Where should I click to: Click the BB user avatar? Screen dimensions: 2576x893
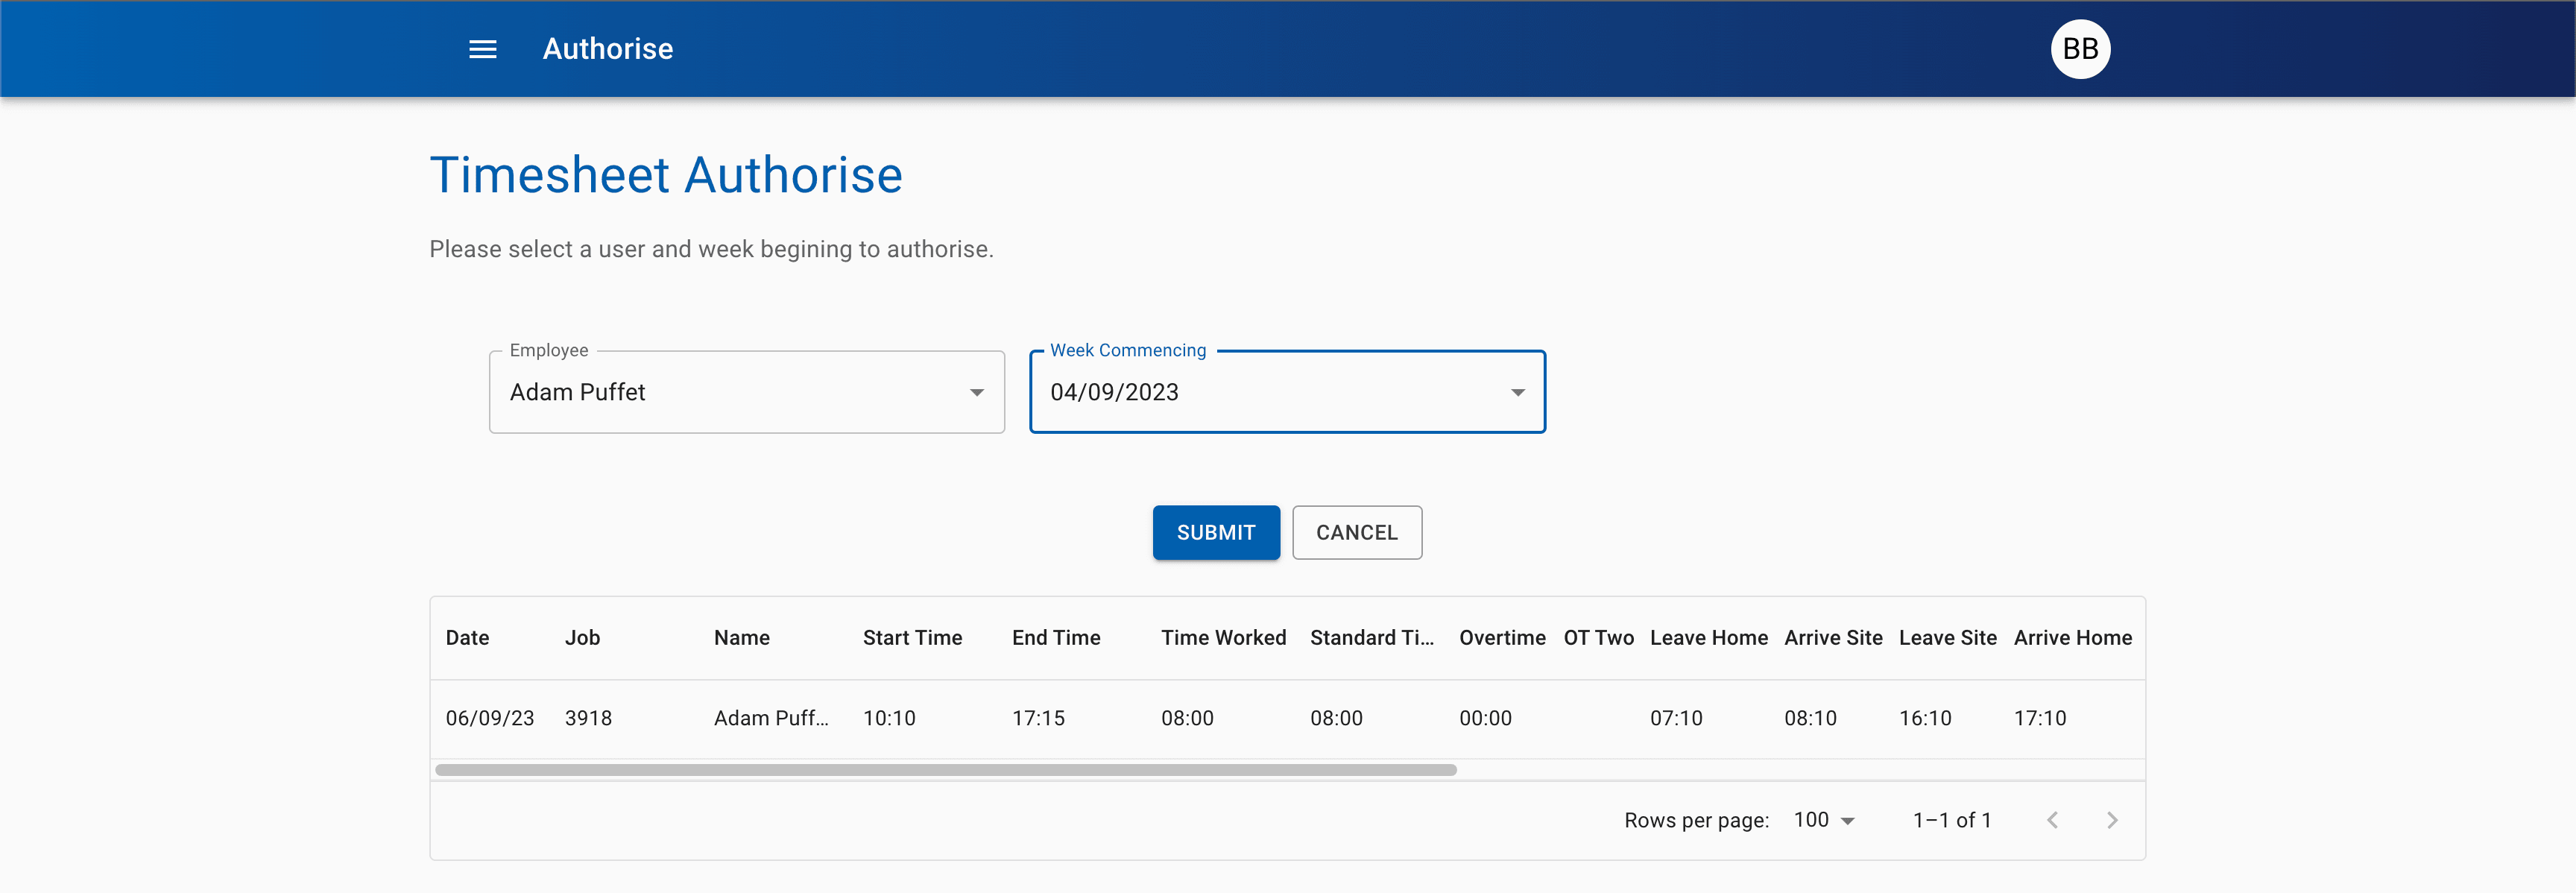point(2079,49)
